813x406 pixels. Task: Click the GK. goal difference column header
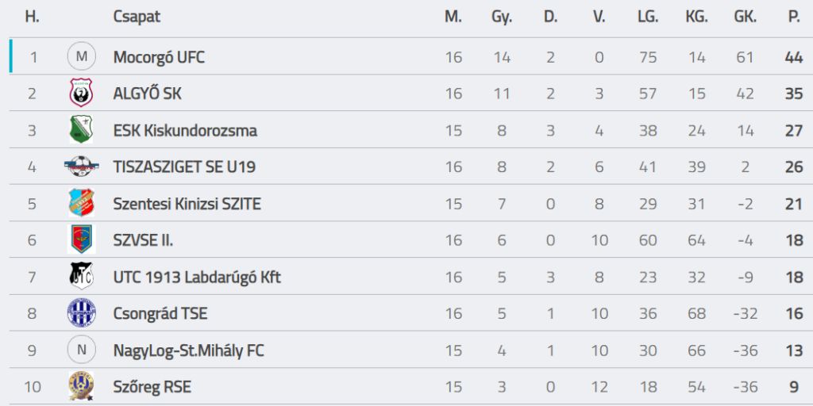pos(745,17)
